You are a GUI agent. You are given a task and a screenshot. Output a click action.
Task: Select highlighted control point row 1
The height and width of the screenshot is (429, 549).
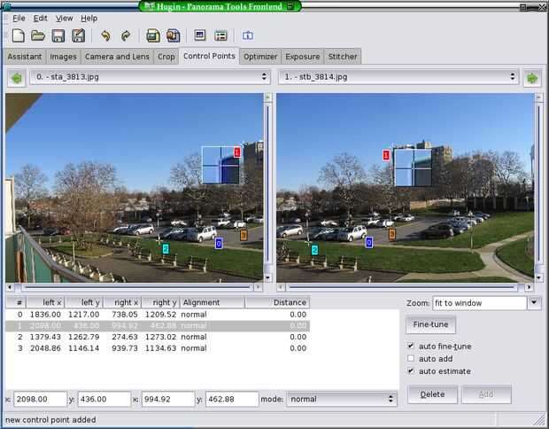158,325
